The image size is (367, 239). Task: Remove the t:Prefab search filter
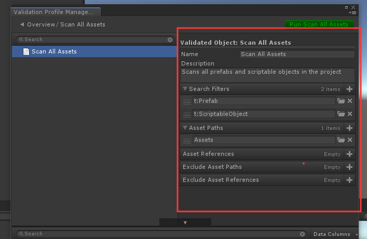pyautogui.click(x=350, y=101)
